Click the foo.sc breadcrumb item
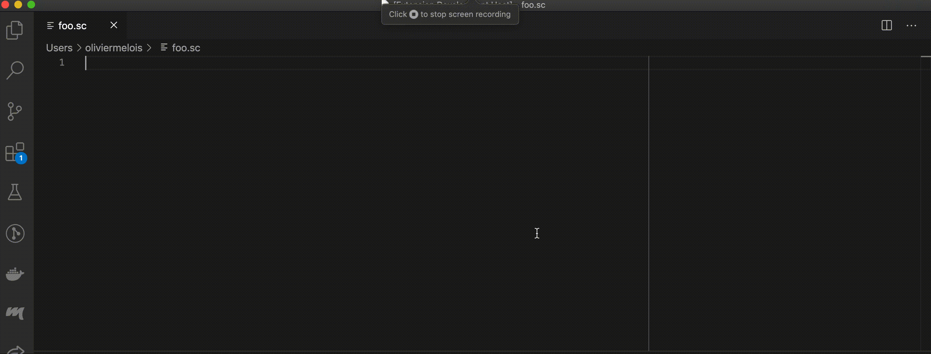Screen dimensions: 931x354 (x=186, y=48)
